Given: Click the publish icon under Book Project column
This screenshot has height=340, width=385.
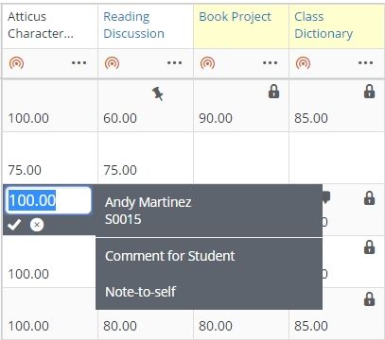Looking at the screenshot, I should pos(207,63).
